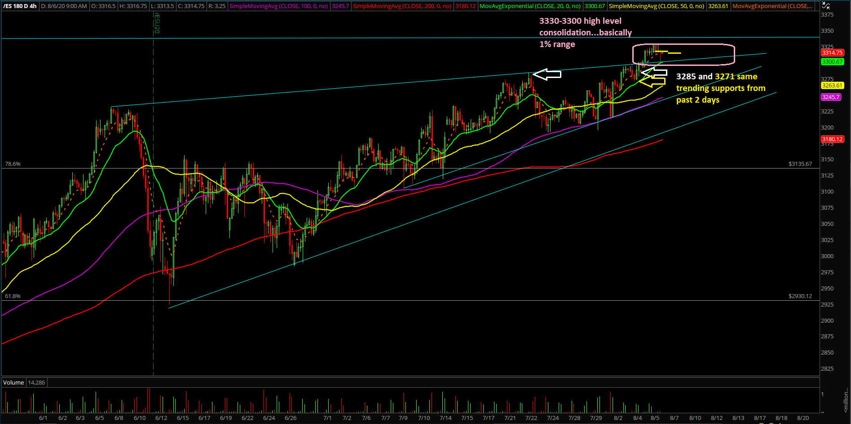The image size is (851, 424).
Task: Click the green 3300.67 EMA price bubble
Action: 832,62
